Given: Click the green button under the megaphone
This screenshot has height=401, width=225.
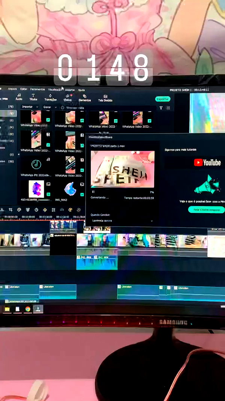Looking at the screenshot, I should click(x=206, y=210).
